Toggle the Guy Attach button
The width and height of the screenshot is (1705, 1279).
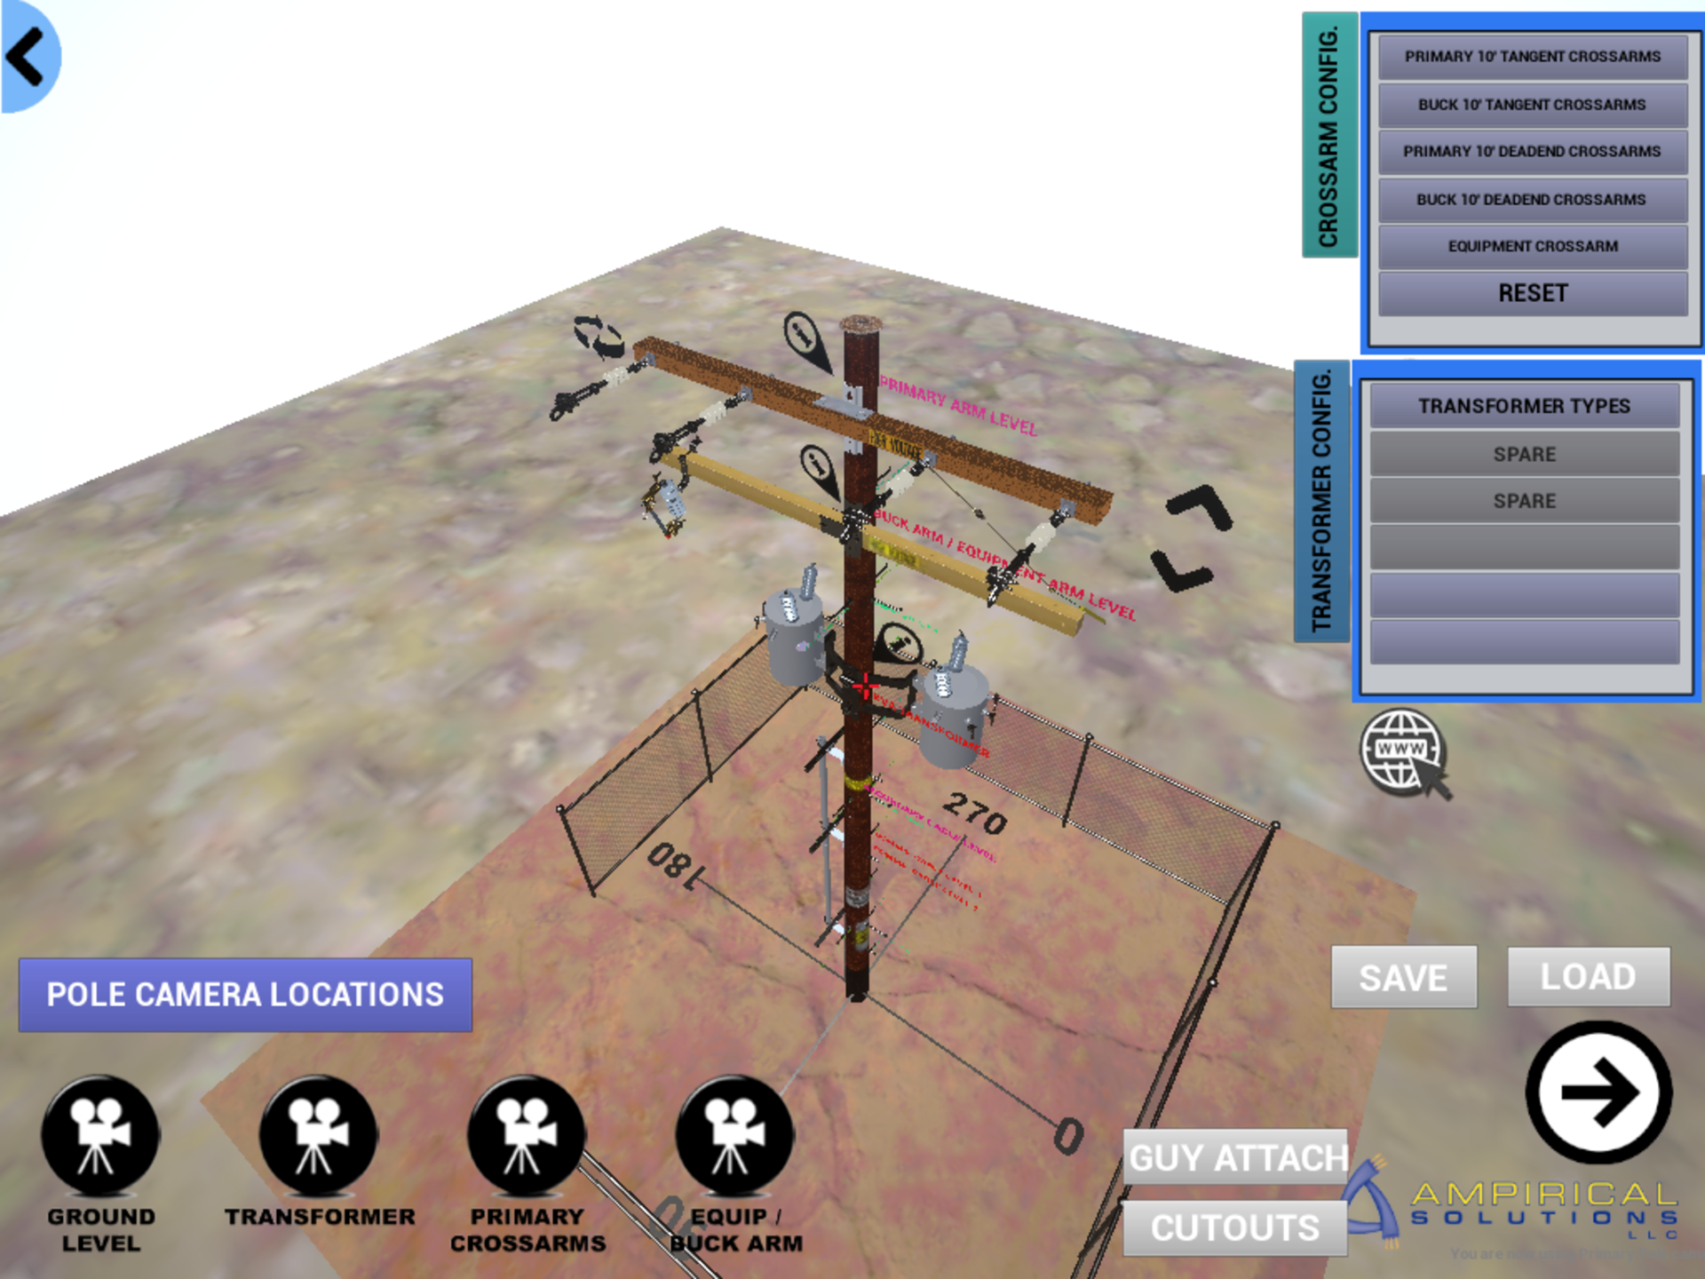[1235, 1157]
